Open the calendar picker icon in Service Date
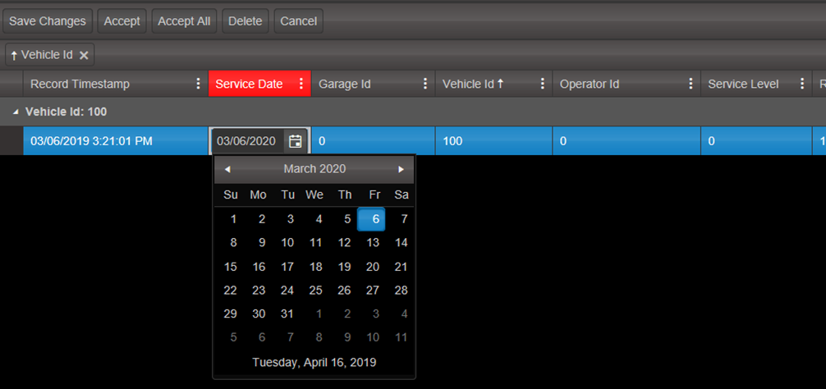The width and height of the screenshot is (826, 389). point(295,141)
